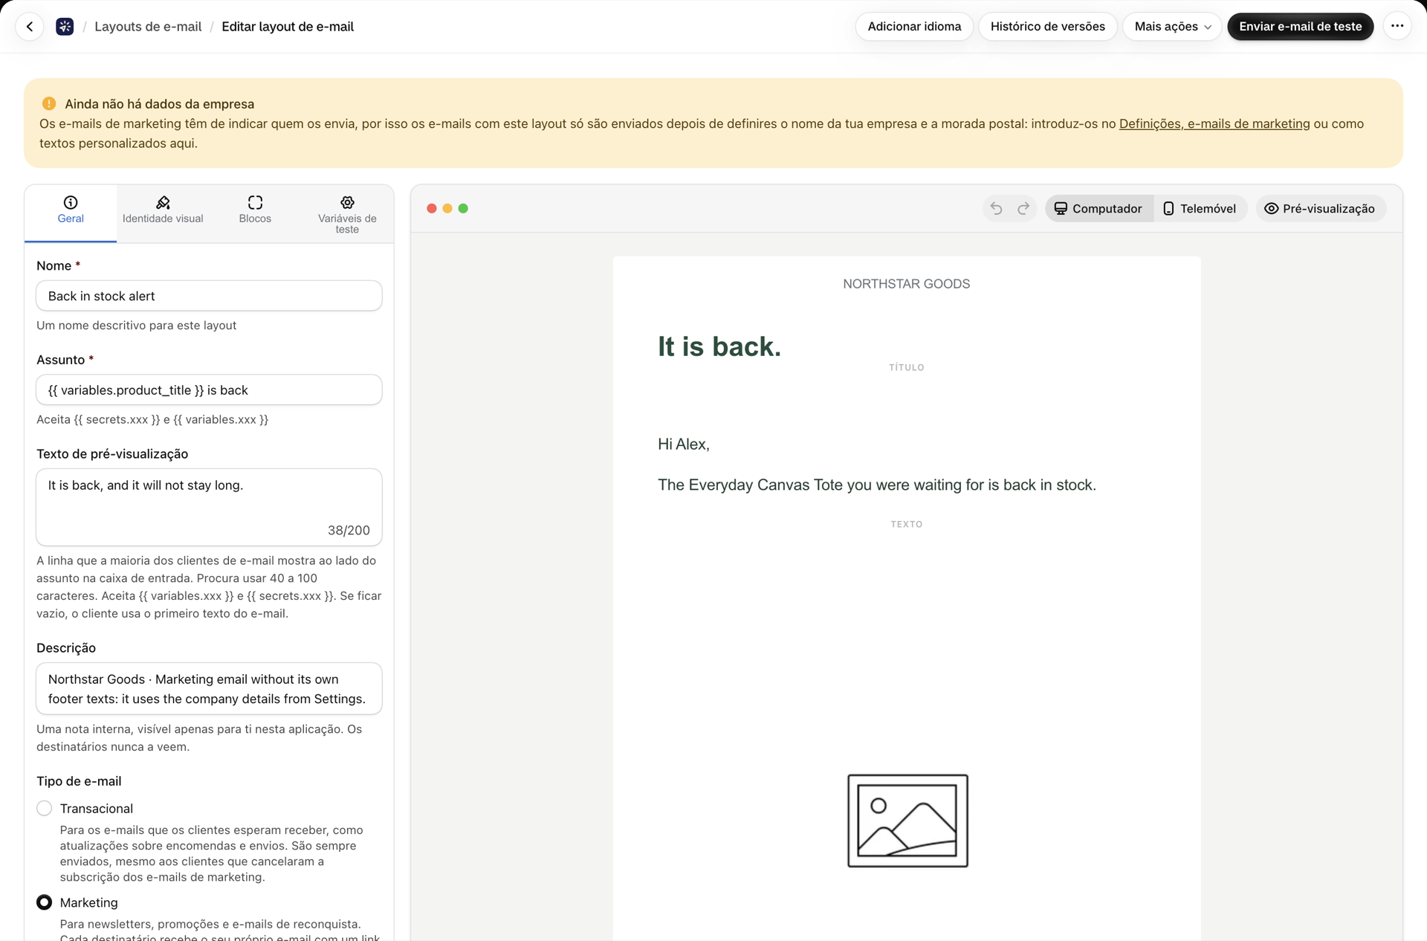The image size is (1427, 941).
Task: Click Adicionar idioma button
Action: (914, 27)
